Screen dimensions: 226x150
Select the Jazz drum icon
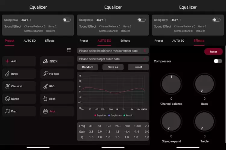45,111
